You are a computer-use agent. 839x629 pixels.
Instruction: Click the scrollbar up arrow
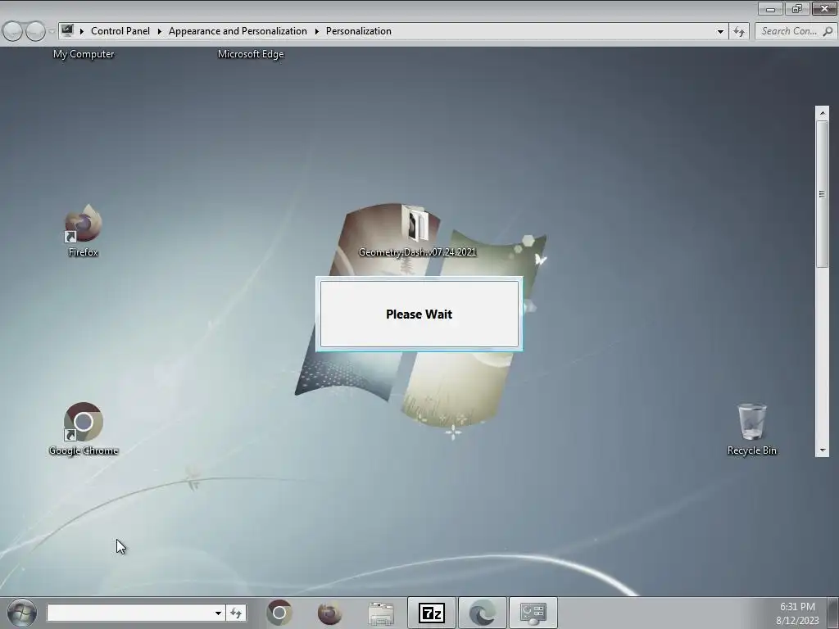click(822, 113)
